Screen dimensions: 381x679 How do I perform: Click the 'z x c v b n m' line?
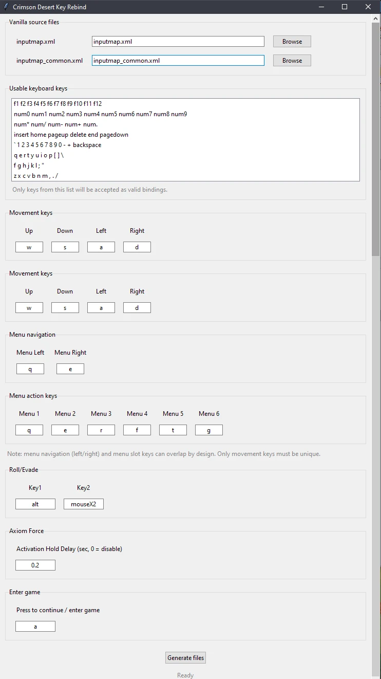pyautogui.click(x=36, y=176)
